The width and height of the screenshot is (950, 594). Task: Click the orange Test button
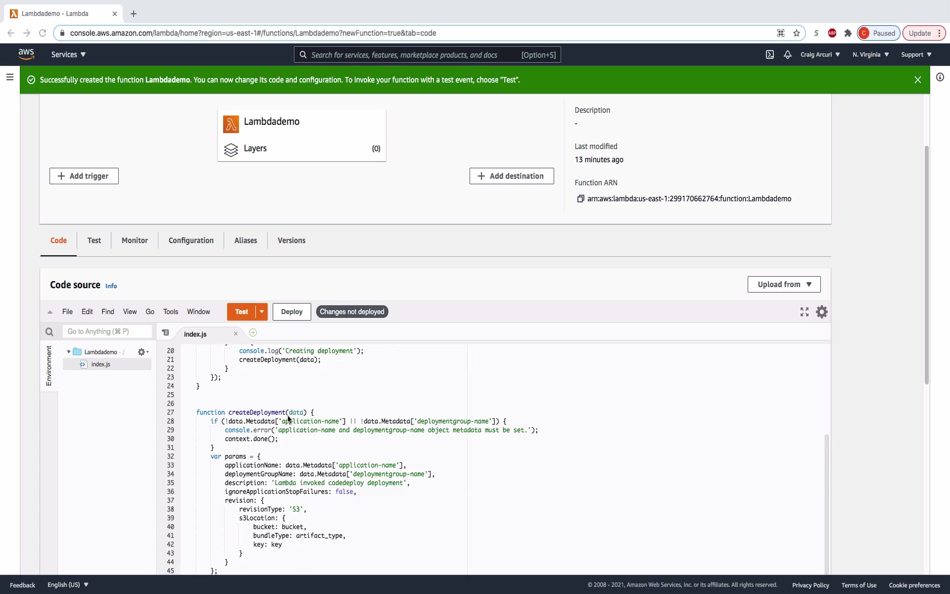point(241,312)
